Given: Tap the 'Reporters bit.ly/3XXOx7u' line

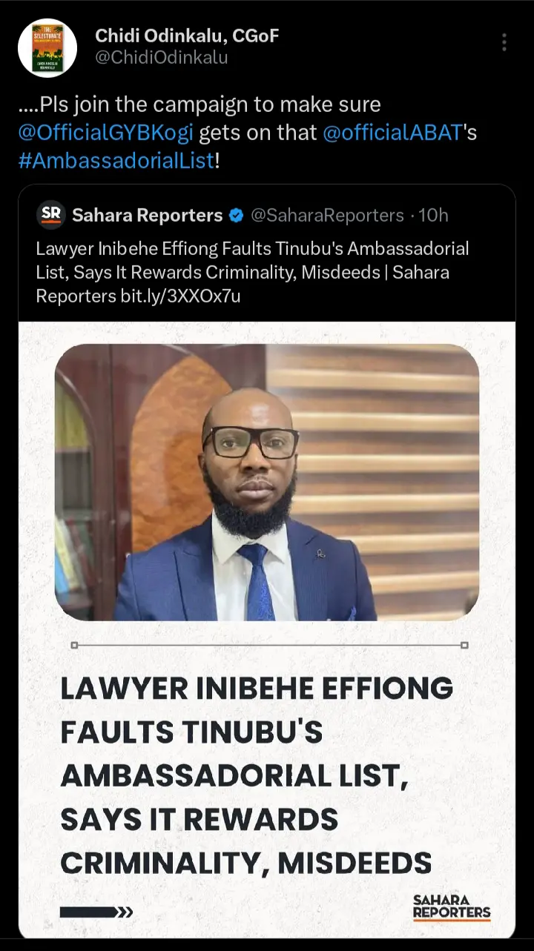Looking at the screenshot, I should point(138,296).
